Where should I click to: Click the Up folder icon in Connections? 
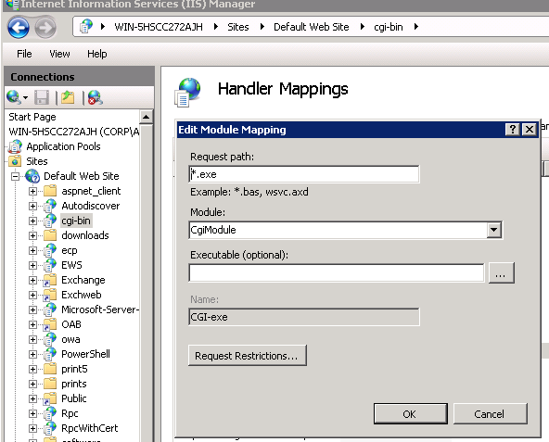(68, 97)
